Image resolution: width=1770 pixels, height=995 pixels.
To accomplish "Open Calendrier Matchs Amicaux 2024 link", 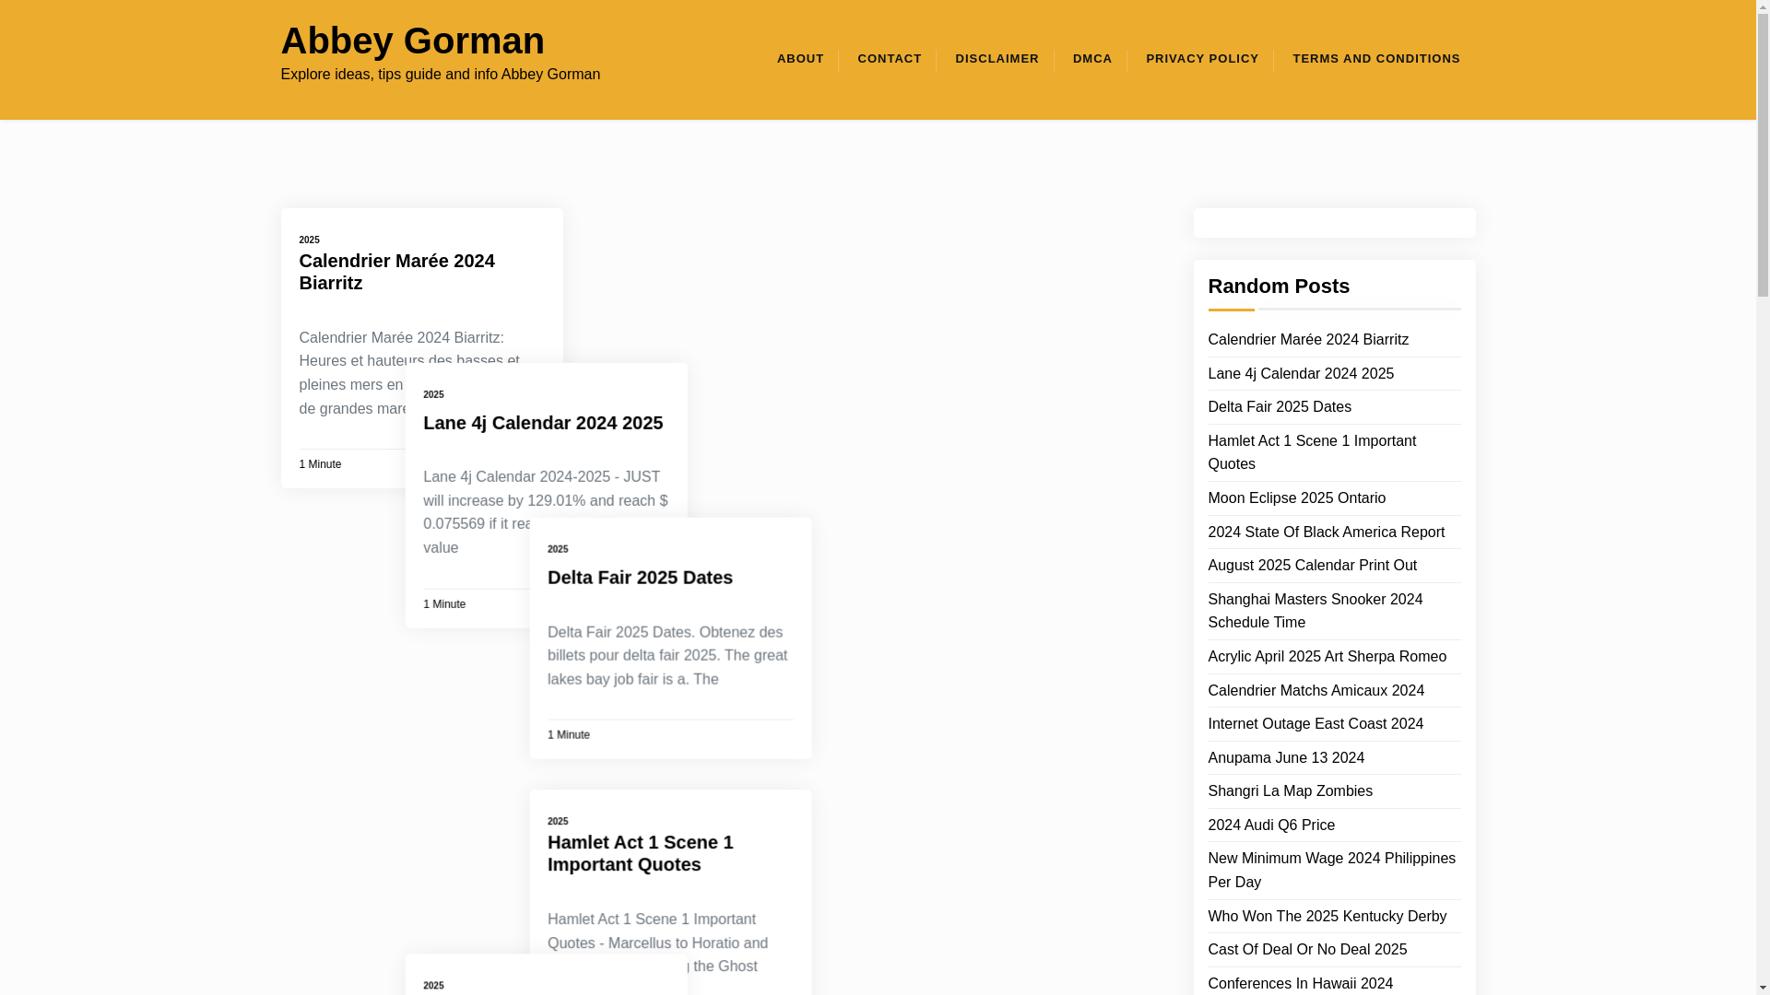I will tap(1316, 690).
